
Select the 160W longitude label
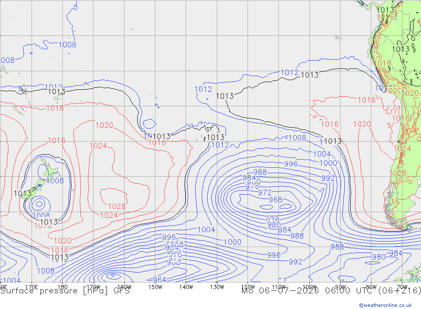click(124, 287)
